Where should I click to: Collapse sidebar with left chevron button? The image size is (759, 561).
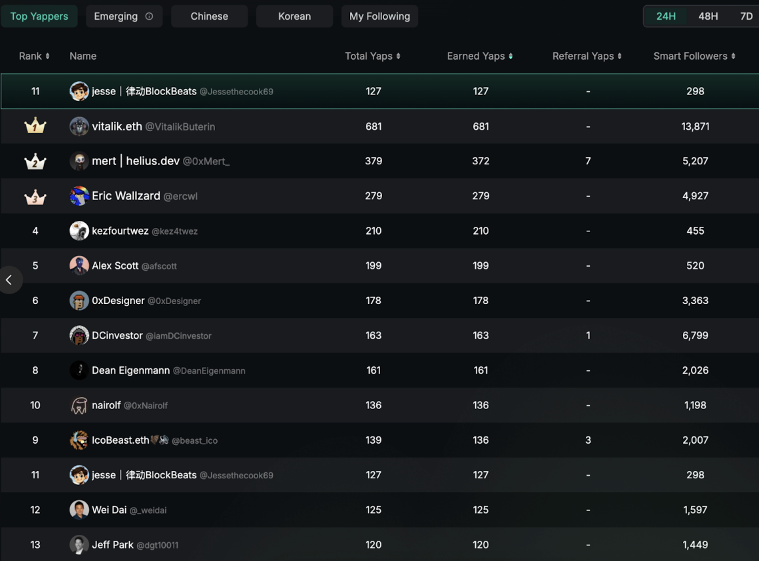tap(9, 280)
